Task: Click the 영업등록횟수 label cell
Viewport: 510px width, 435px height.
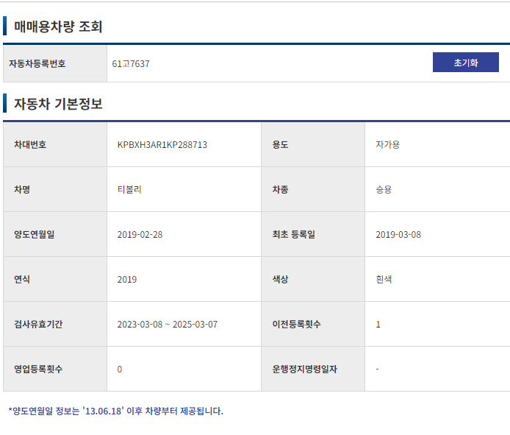Action: (55, 369)
